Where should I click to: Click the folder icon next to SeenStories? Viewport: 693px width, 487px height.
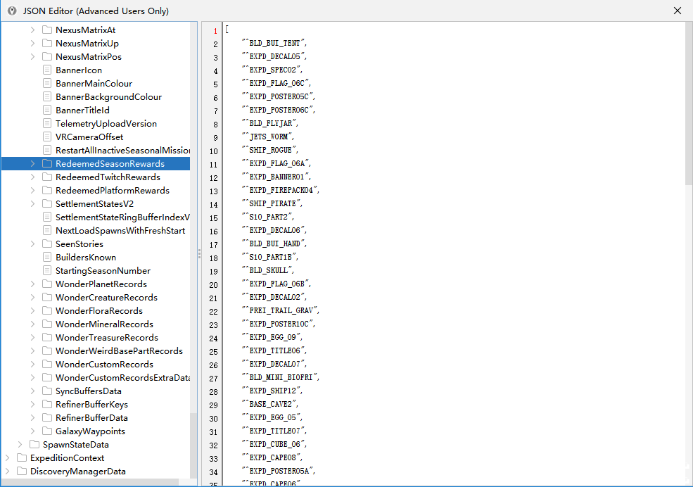47,244
